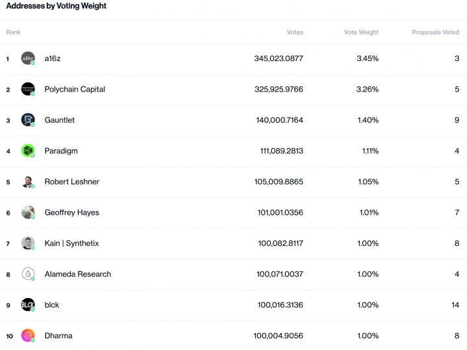The width and height of the screenshot is (467, 350).
Task: Click Robert Leshner's profile photo
Action: tap(28, 182)
